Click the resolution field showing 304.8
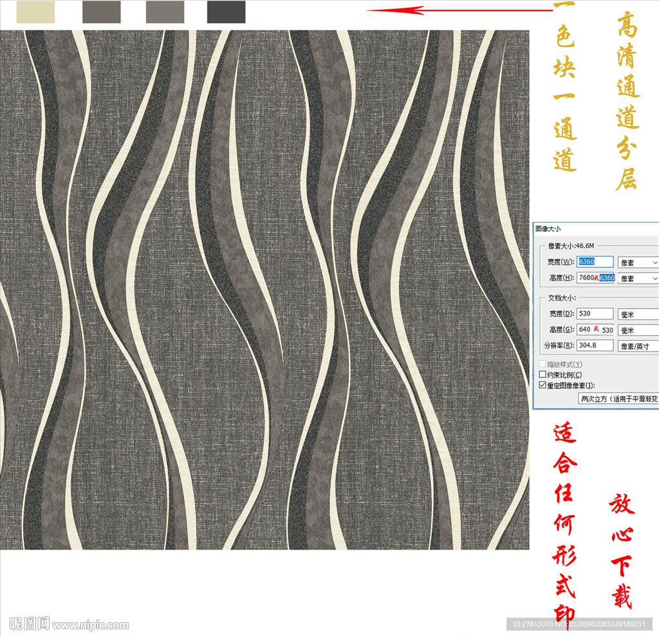The width and height of the screenshot is (659, 637). (x=595, y=345)
